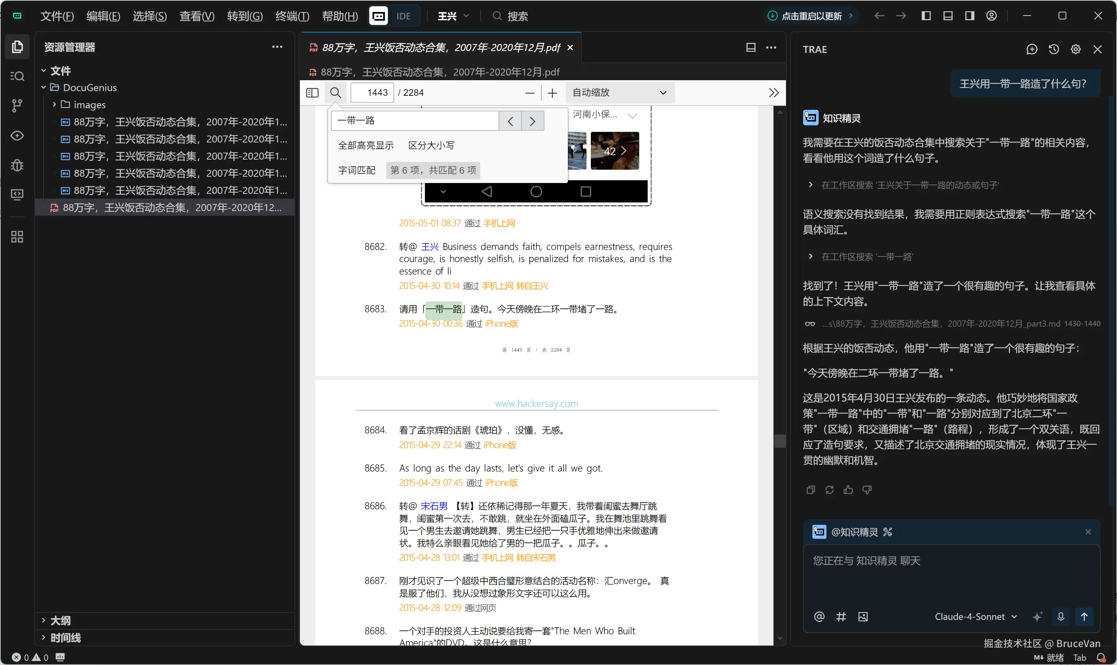Click 点击重启以更新 update button
Viewport: 1117px width, 665px height.
[811, 16]
